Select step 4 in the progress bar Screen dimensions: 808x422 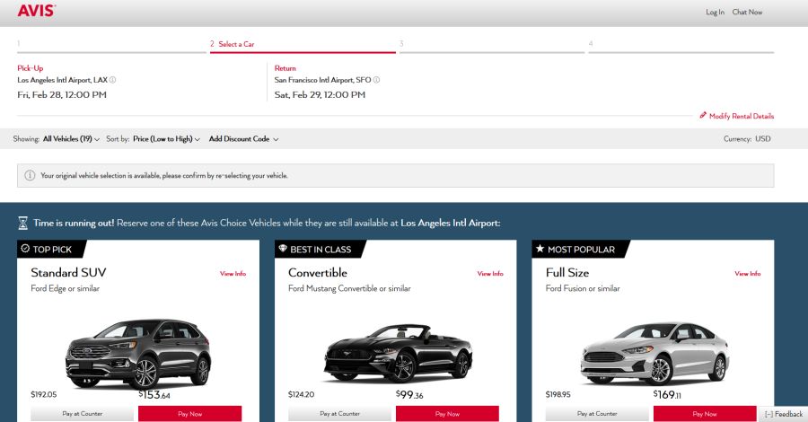(681, 45)
